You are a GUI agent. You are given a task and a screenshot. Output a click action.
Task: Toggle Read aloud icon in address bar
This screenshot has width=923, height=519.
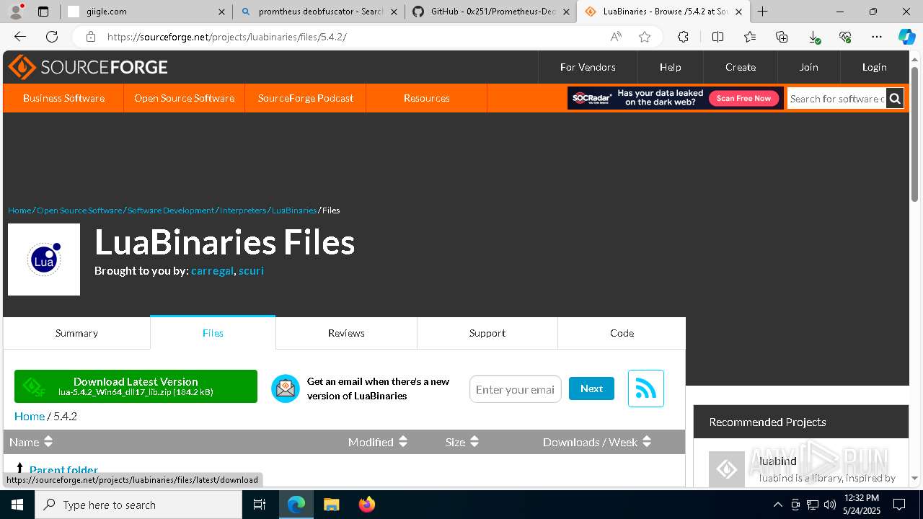pos(616,37)
